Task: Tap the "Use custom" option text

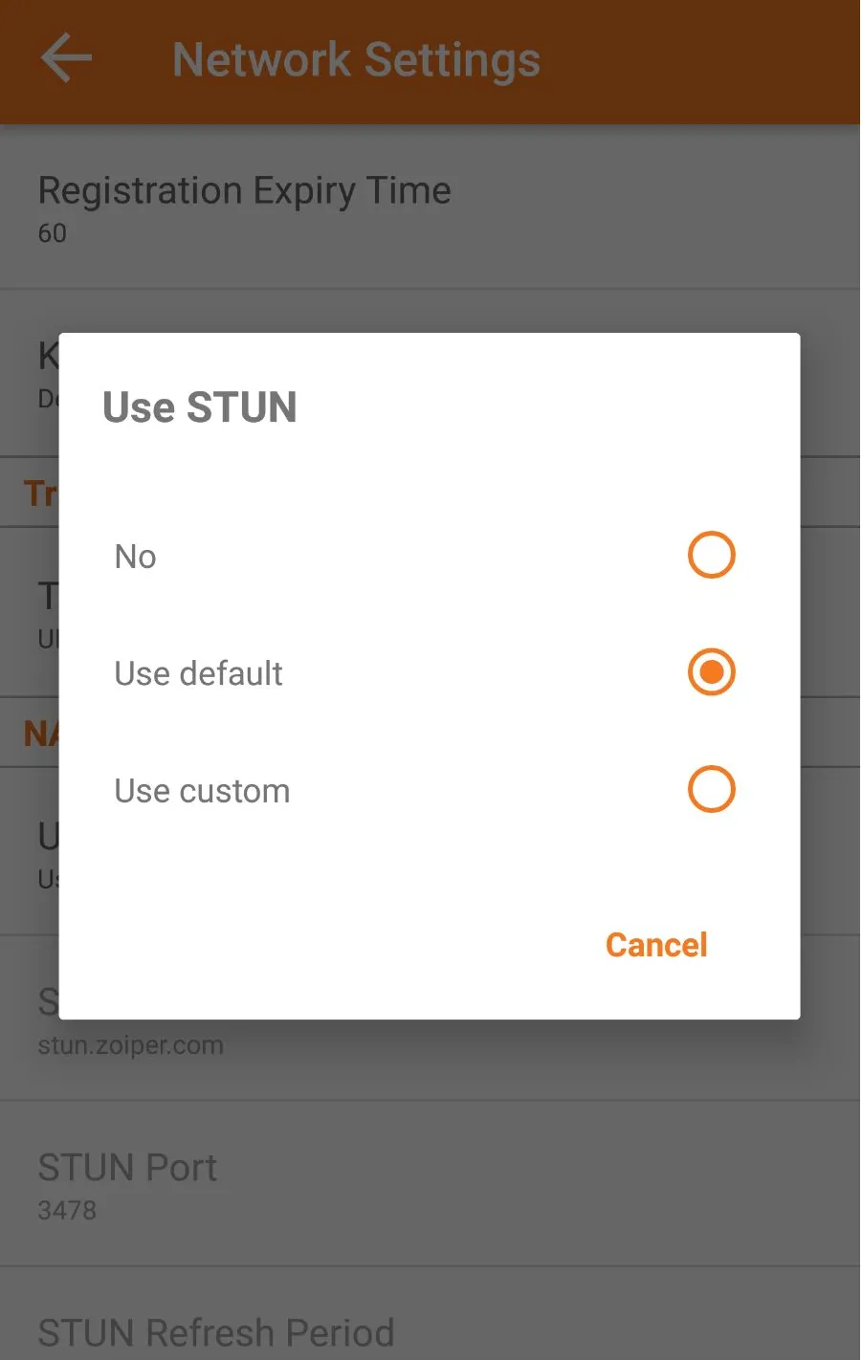Action: click(202, 791)
